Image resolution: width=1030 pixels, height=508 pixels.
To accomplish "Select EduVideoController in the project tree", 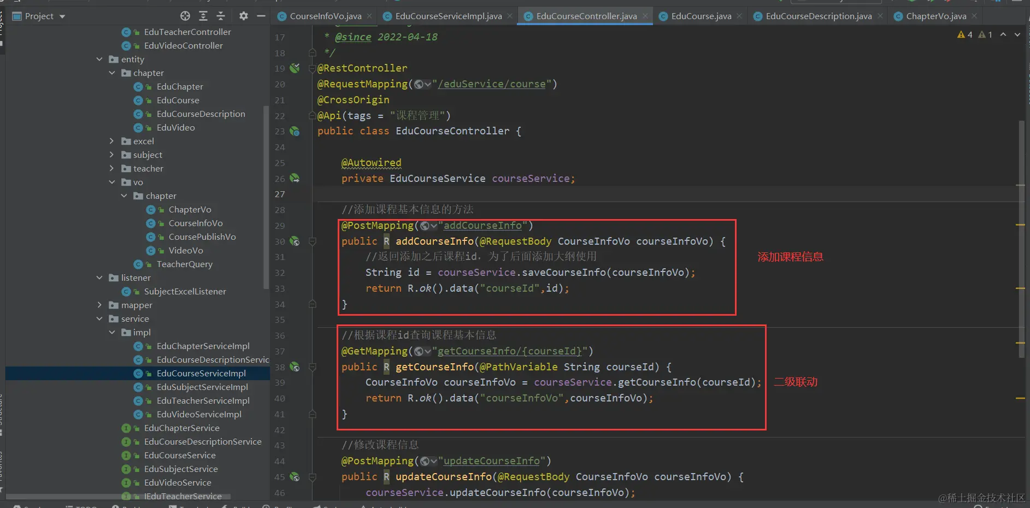I will 184,46.
